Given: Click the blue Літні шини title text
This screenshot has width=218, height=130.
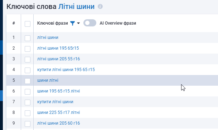Looking at the screenshot, I should click(x=76, y=6).
